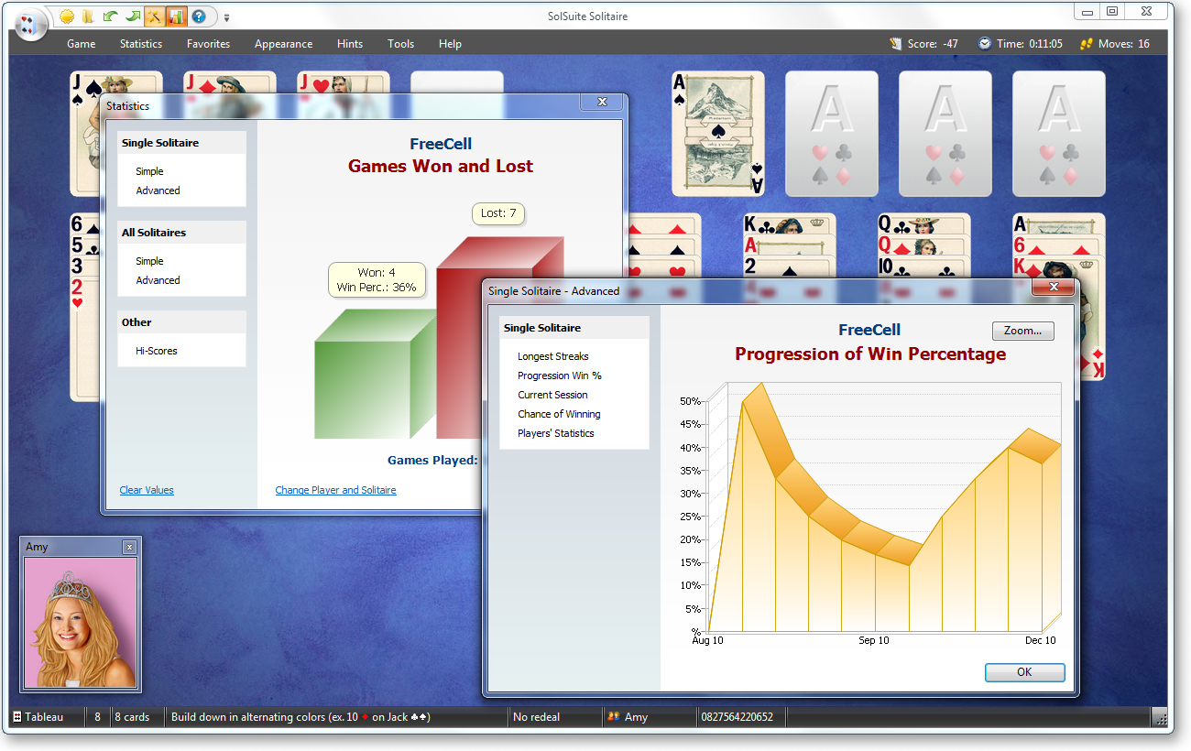Open the Tools menu
Viewport: 1191px width, 751px height.
(x=400, y=44)
